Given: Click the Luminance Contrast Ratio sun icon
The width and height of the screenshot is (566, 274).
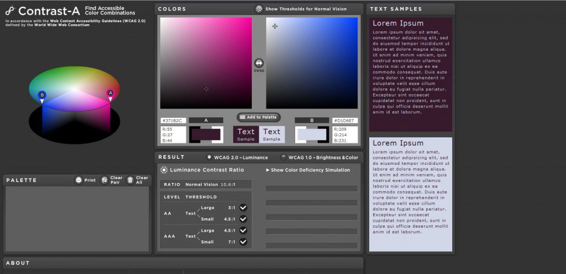Looking at the screenshot, I should point(164,170).
